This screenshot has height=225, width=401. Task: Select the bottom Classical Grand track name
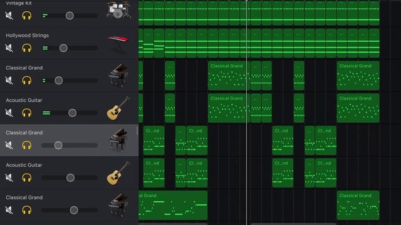coord(24,197)
